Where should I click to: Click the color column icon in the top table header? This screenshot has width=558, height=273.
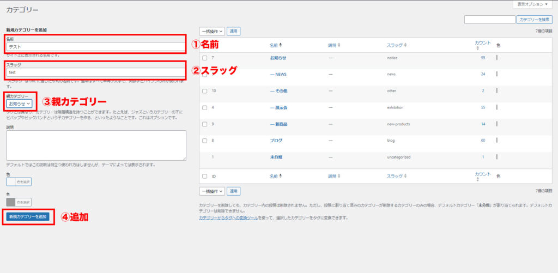498,45
